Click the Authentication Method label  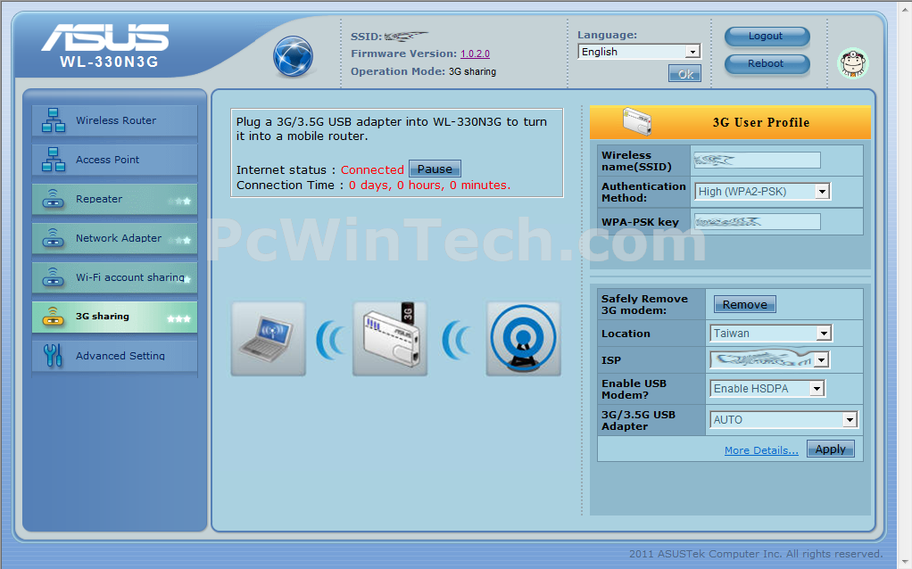tap(643, 192)
